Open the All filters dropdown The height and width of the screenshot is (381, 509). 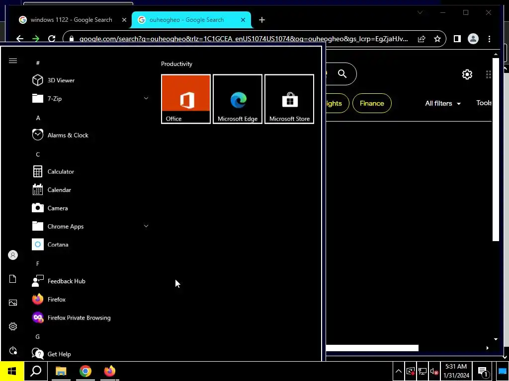(x=443, y=103)
